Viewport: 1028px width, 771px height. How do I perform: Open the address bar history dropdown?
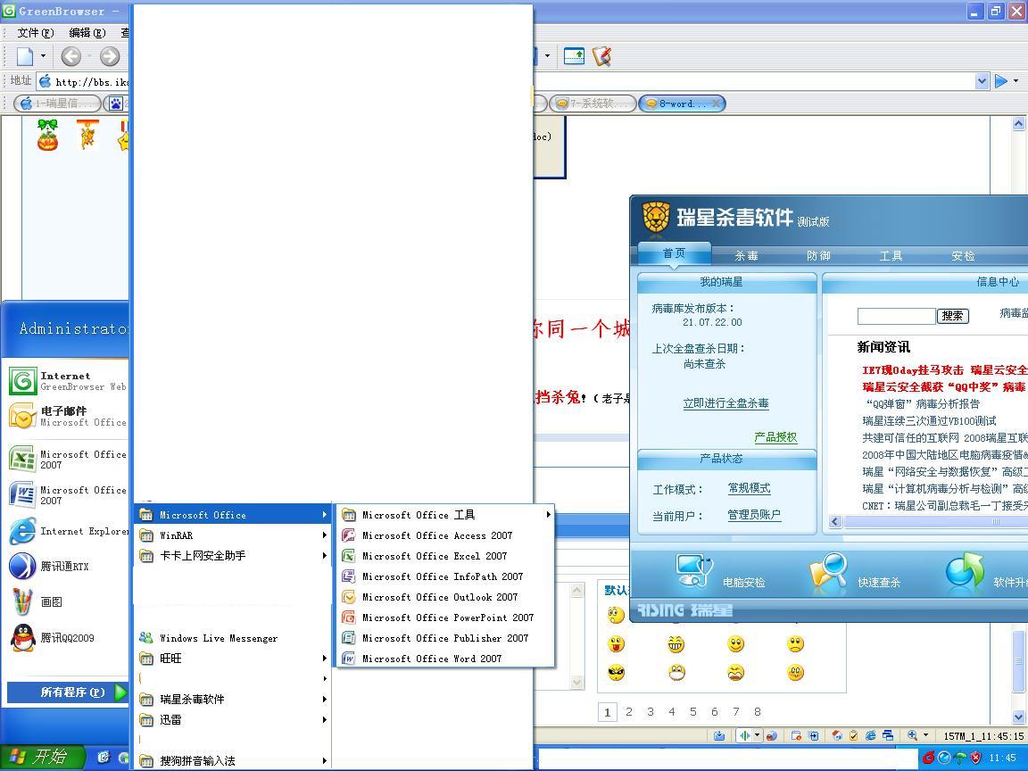(982, 81)
